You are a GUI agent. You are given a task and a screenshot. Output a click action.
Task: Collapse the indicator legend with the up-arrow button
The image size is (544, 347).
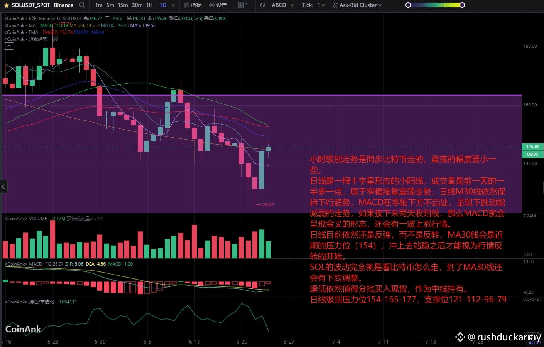click(9, 46)
